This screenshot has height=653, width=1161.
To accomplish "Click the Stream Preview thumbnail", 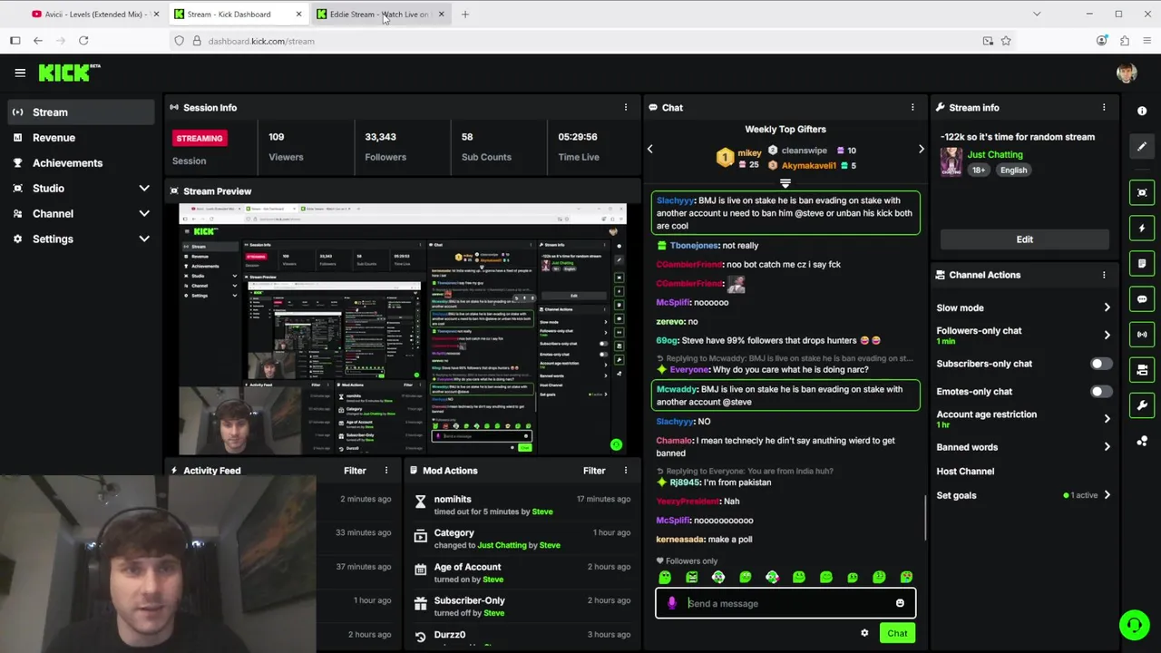I will 403,329.
